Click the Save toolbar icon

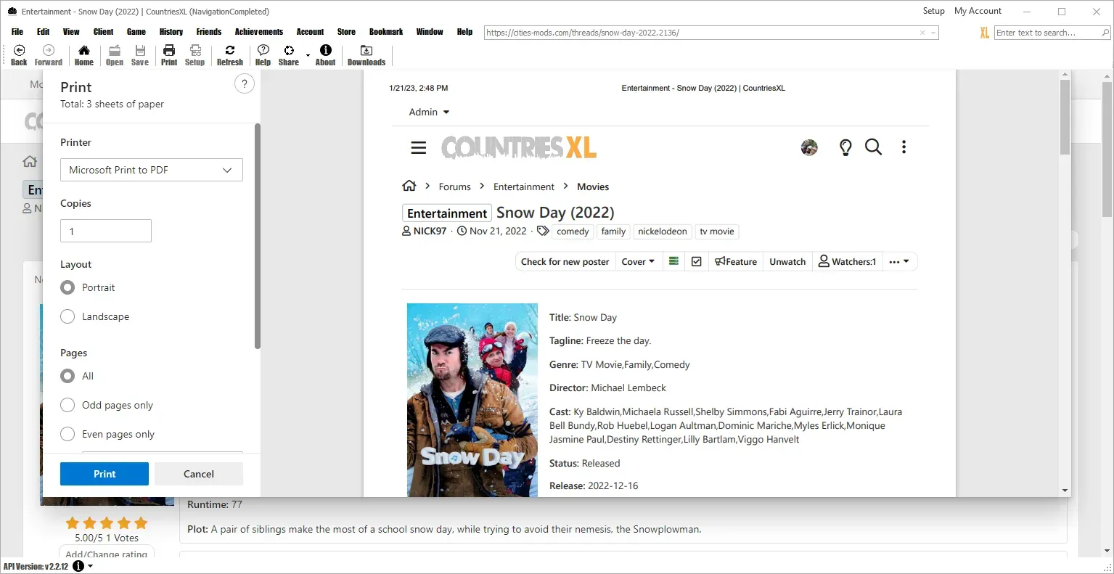coord(140,55)
